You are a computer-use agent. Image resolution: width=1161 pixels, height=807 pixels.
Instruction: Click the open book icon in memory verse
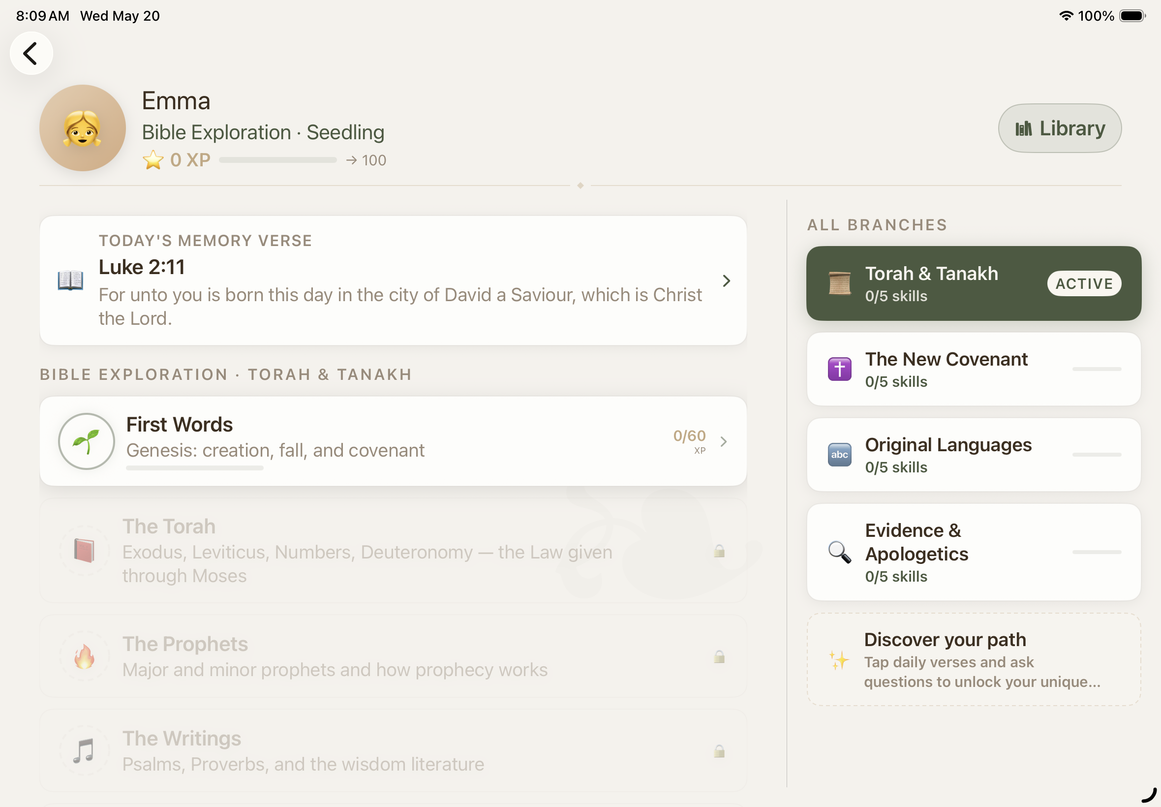70,280
